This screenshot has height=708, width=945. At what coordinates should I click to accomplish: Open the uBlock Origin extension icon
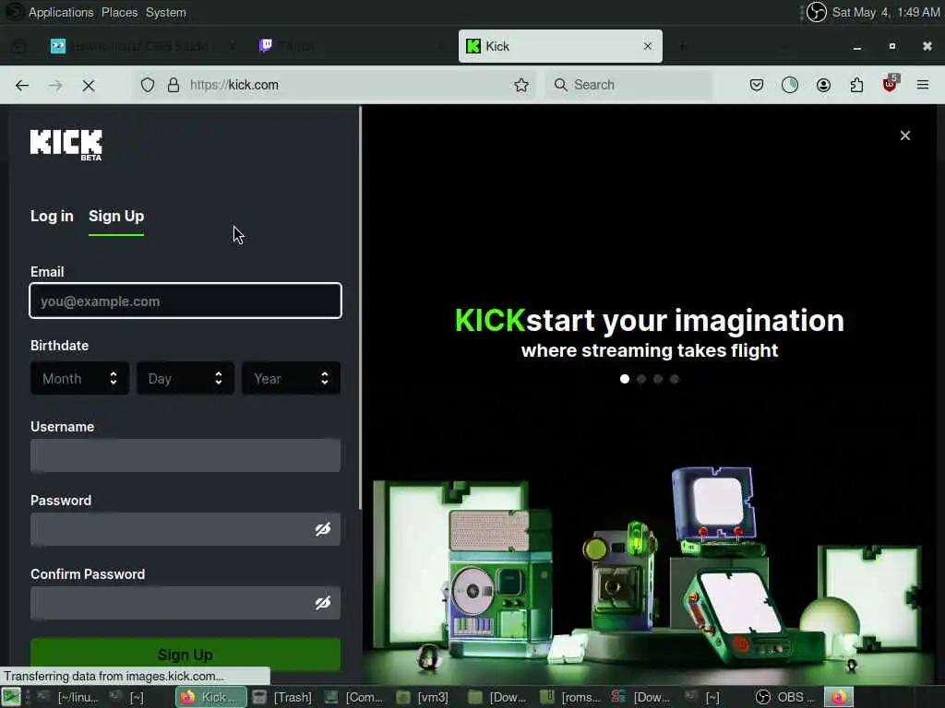pyautogui.click(x=891, y=84)
